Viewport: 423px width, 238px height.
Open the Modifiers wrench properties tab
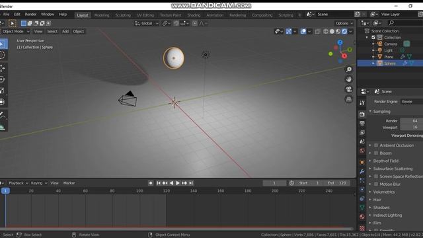point(362,171)
